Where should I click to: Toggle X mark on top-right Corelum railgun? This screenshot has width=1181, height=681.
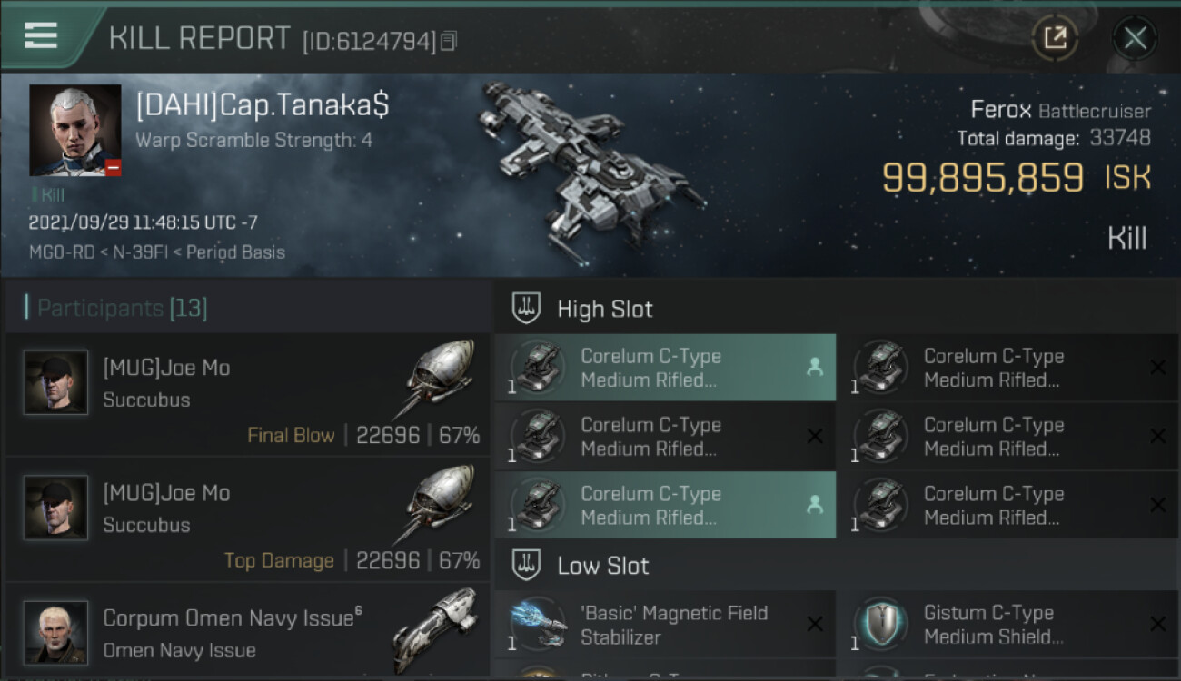[1157, 368]
